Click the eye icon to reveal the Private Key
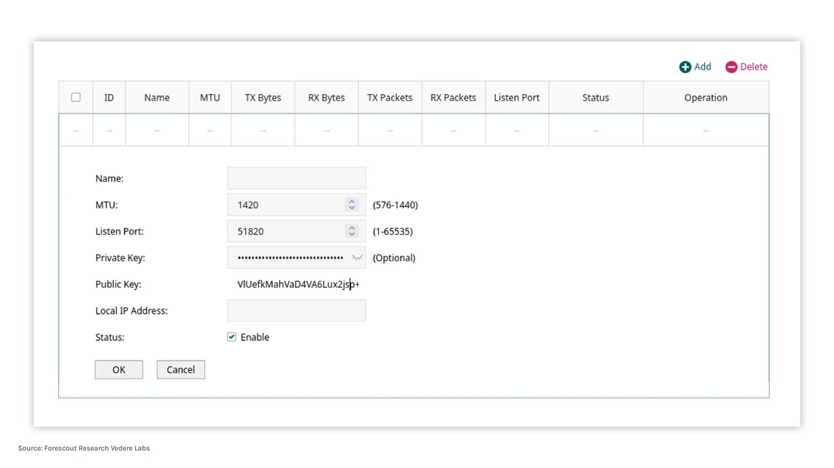Screen dimensions: 834x468 [357, 257]
